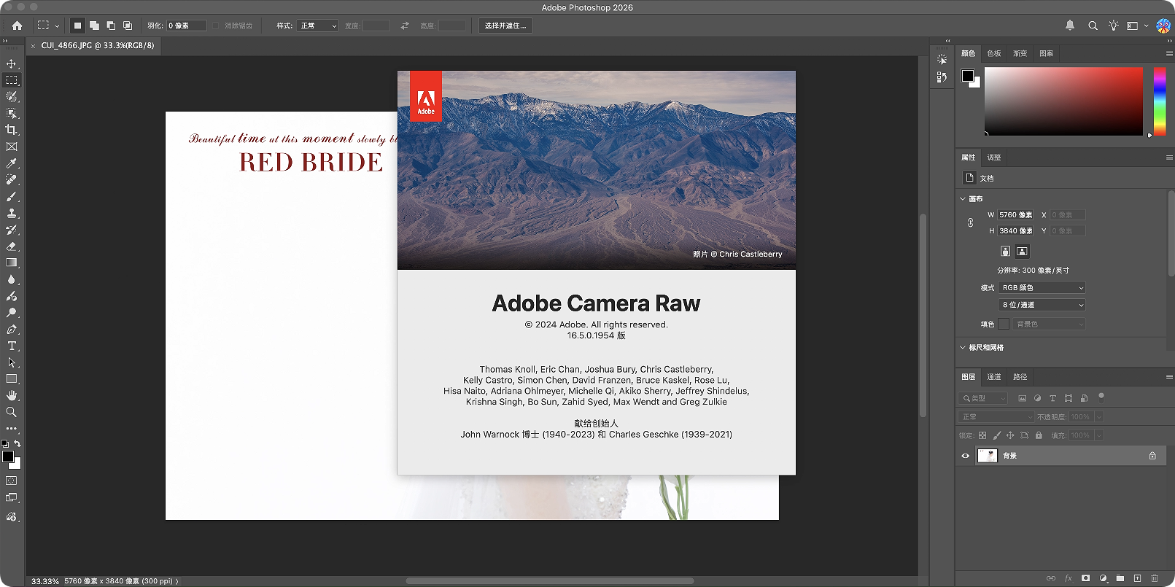Switch to the 色板 tab
Image resolution: width=1175 pixels, height=587 pixels.
pyautogui.click(x=994, y=53)
